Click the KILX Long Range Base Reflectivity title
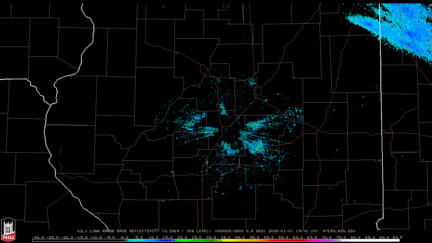The height and width of the screenshot is (243, 432). tap(118, 231)
